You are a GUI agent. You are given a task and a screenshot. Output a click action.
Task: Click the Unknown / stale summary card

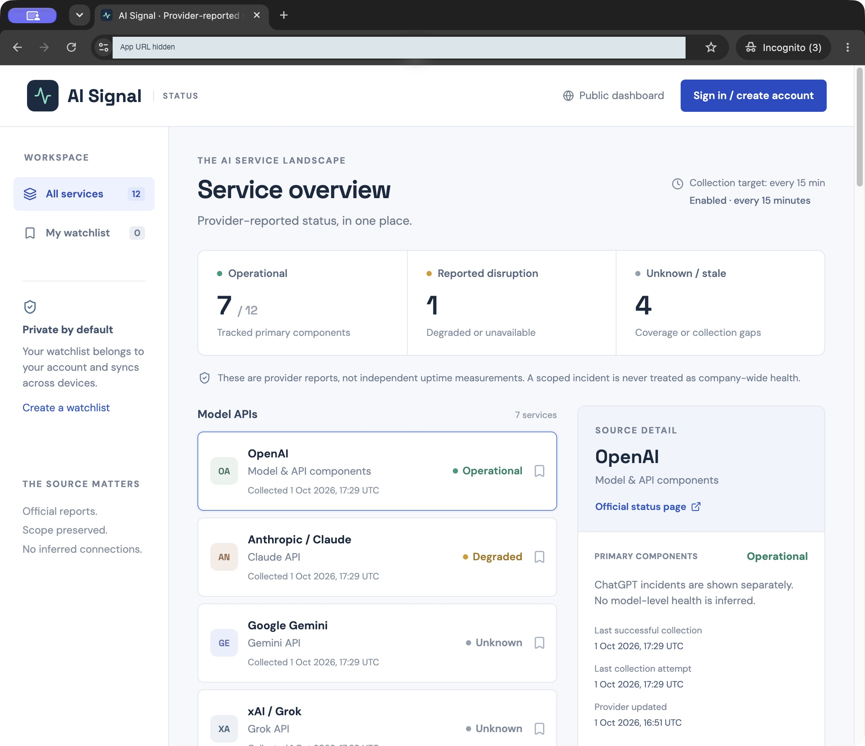720,303
